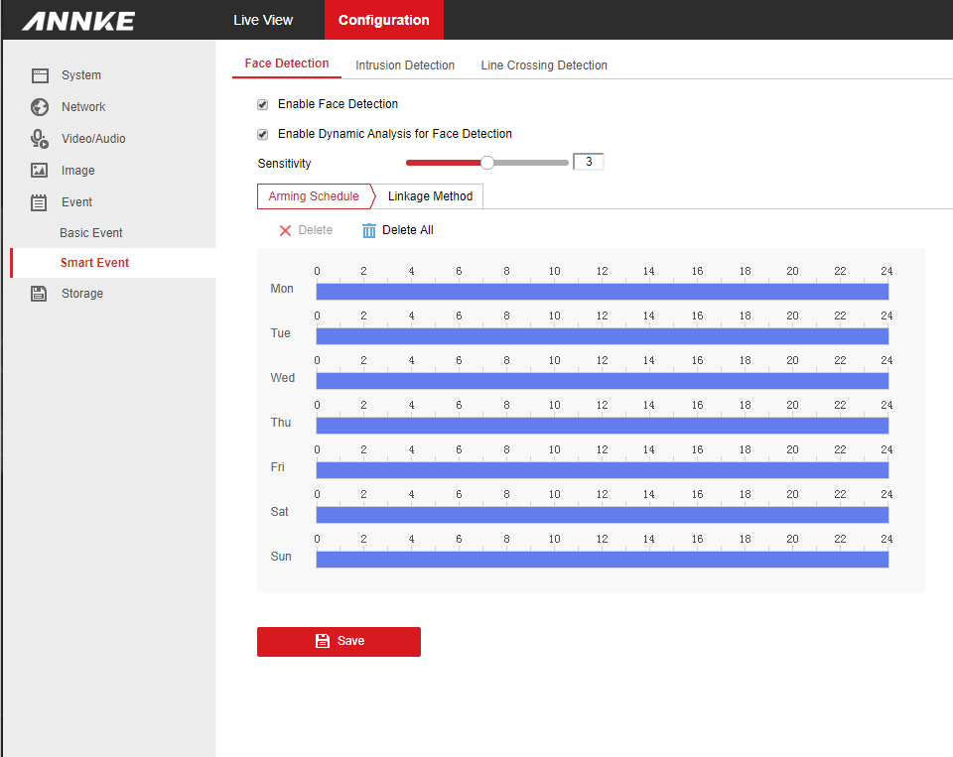Select Basic Event in sidebar

[91, 233]
